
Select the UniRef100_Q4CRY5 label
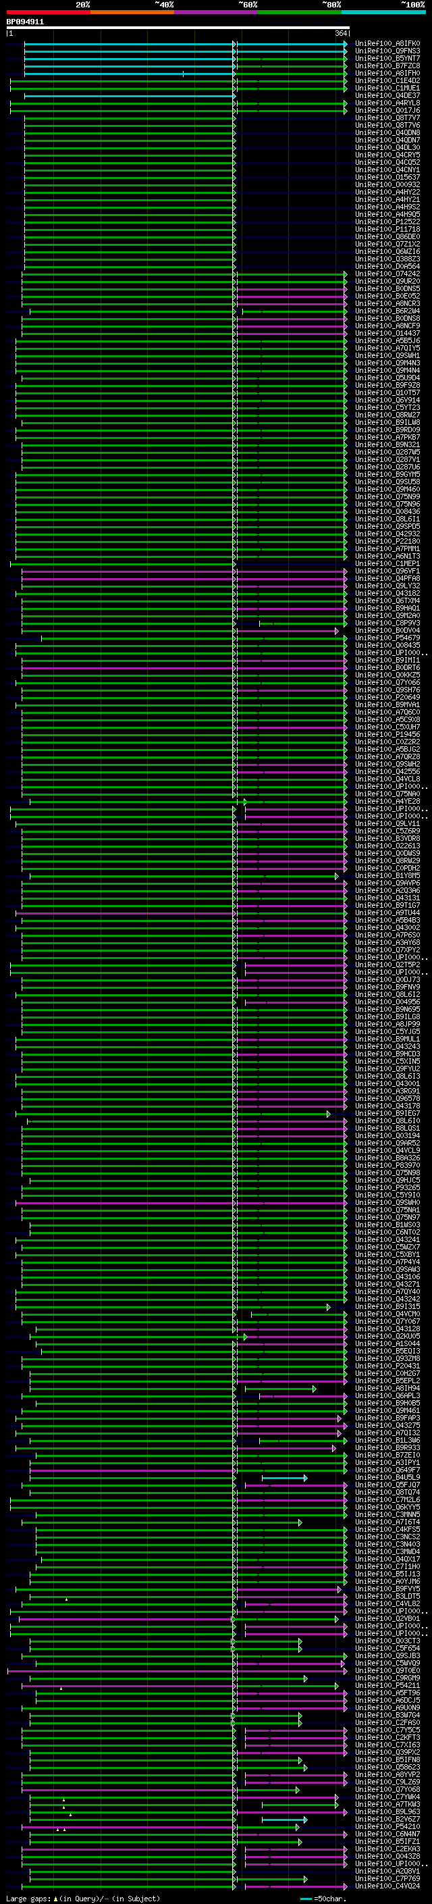pos(387,155)
